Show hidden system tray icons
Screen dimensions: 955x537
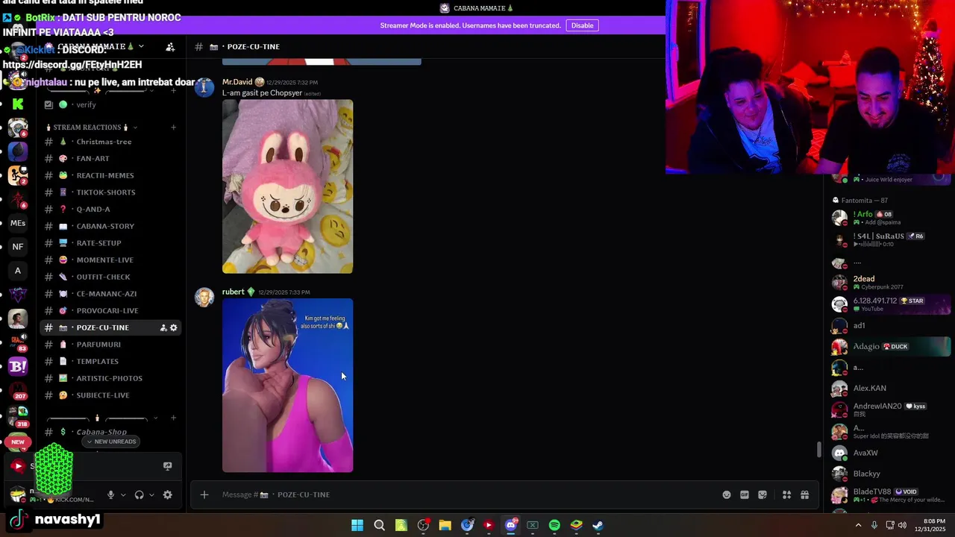858,525
